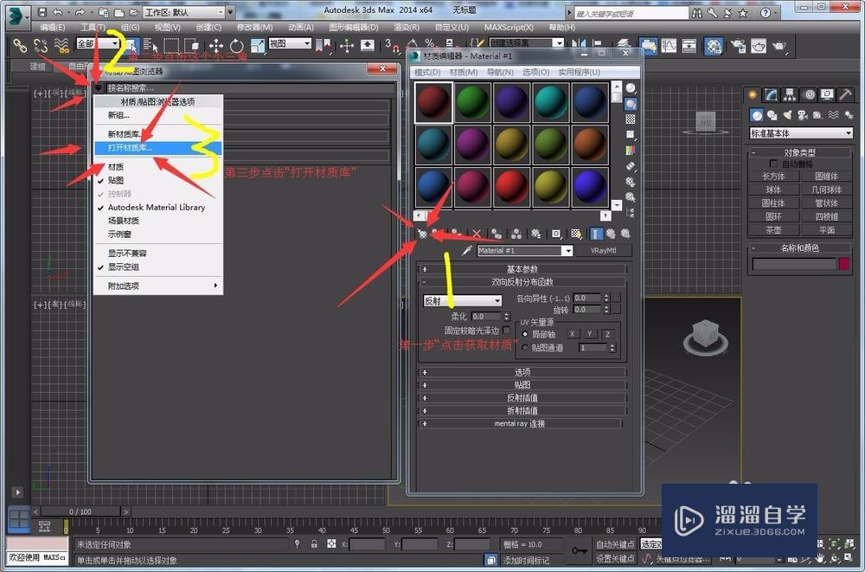Viewport: 865px width, 572px height.
Task: Select the Link tool in main toolbar
Action: tap(20, 45)
